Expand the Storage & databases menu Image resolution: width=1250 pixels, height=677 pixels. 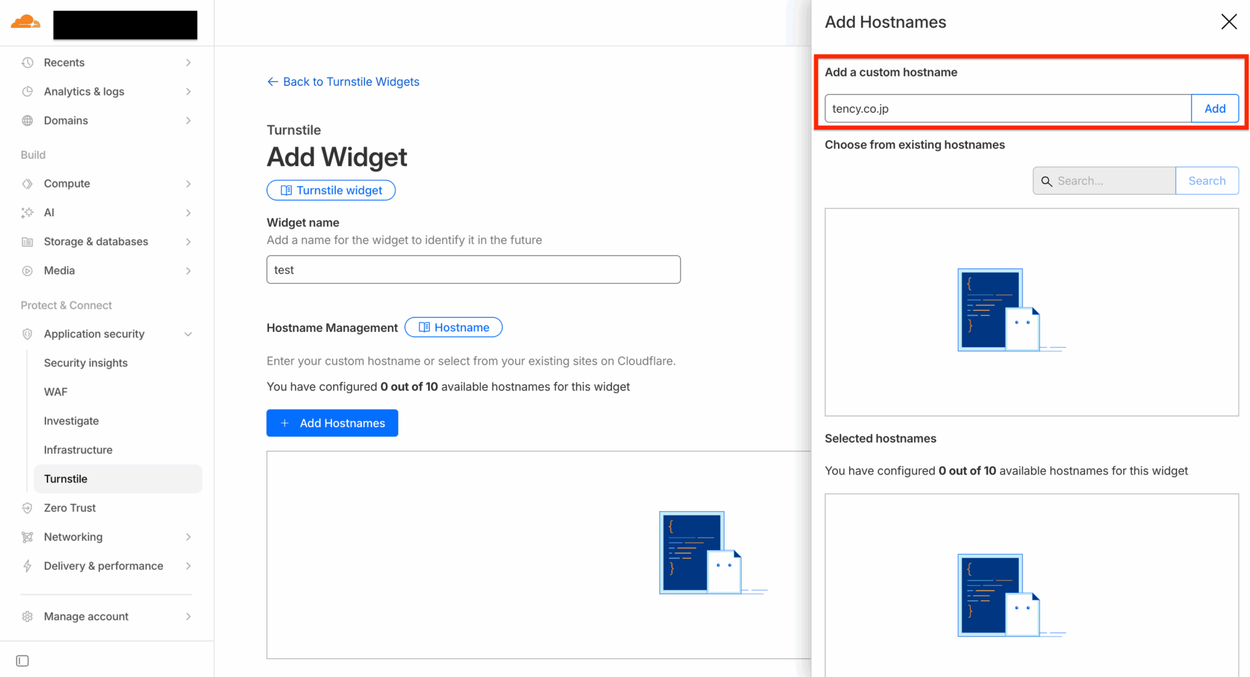pos(188,242)
